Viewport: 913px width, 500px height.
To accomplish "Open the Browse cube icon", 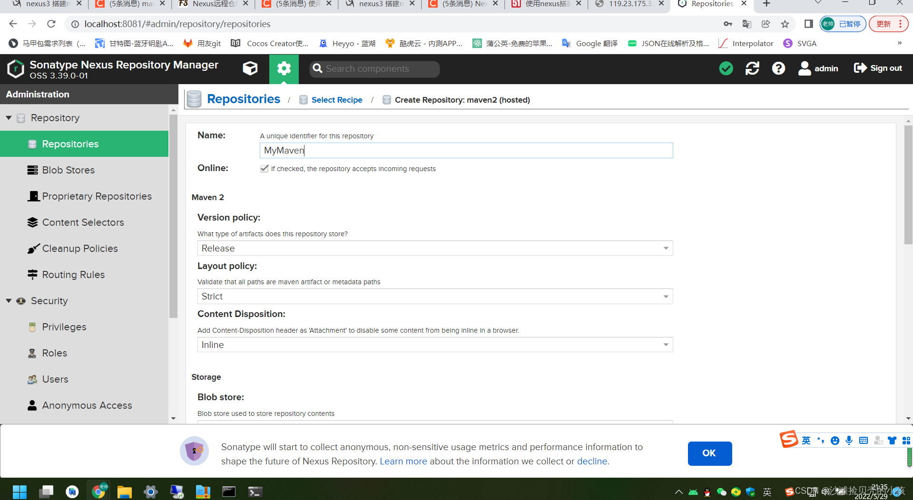I will point(250,68).
